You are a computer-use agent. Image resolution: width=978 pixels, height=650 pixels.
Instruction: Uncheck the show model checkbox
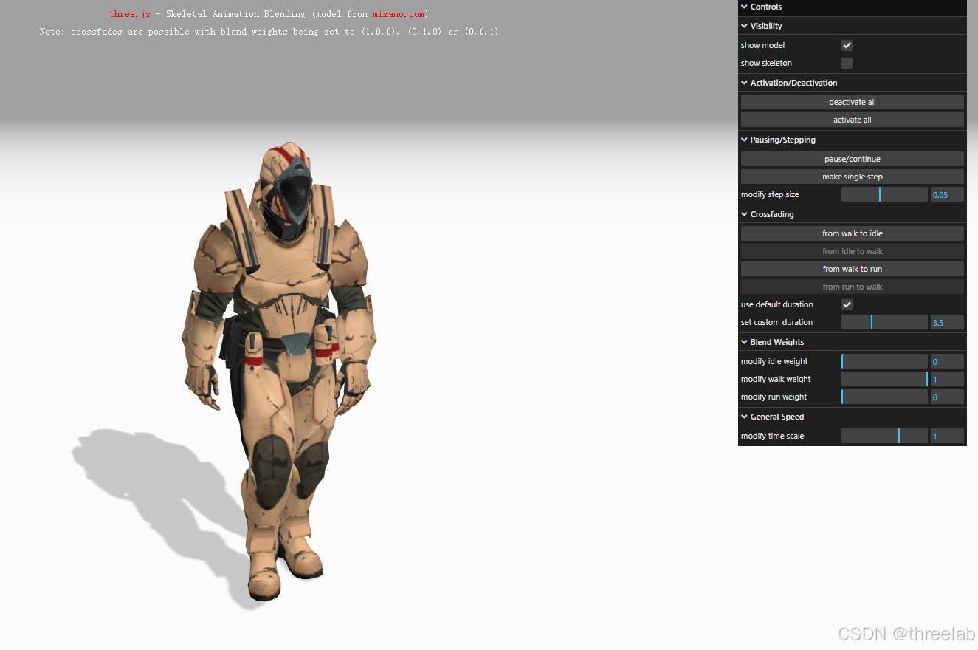[x=847, y=46]
